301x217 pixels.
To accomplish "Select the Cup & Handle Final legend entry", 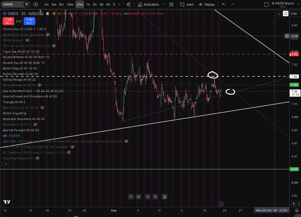I will pos(33,91).
